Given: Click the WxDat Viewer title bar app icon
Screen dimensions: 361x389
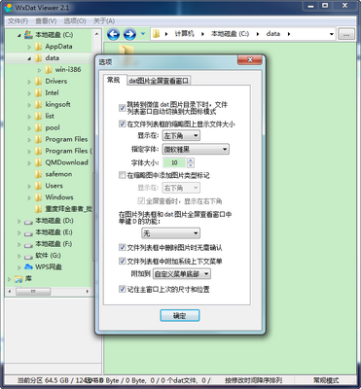Looking at the screenshot, I should pos(8,7).
